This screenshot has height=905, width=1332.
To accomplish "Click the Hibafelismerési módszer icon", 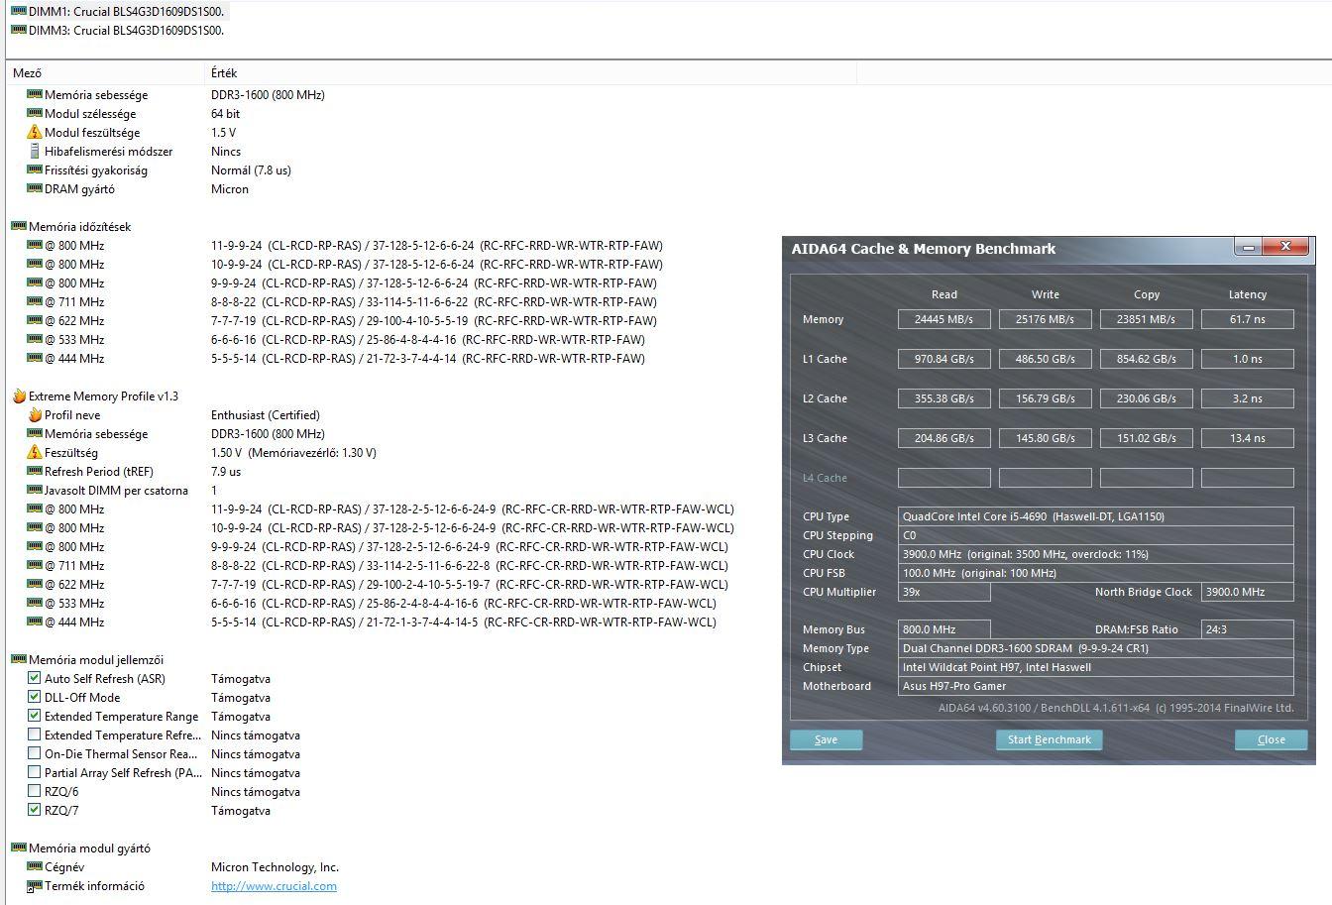I will coord(35,151).
